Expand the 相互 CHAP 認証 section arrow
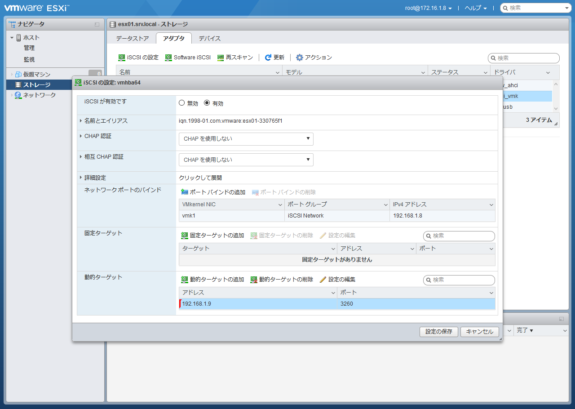 click(81, 157)
